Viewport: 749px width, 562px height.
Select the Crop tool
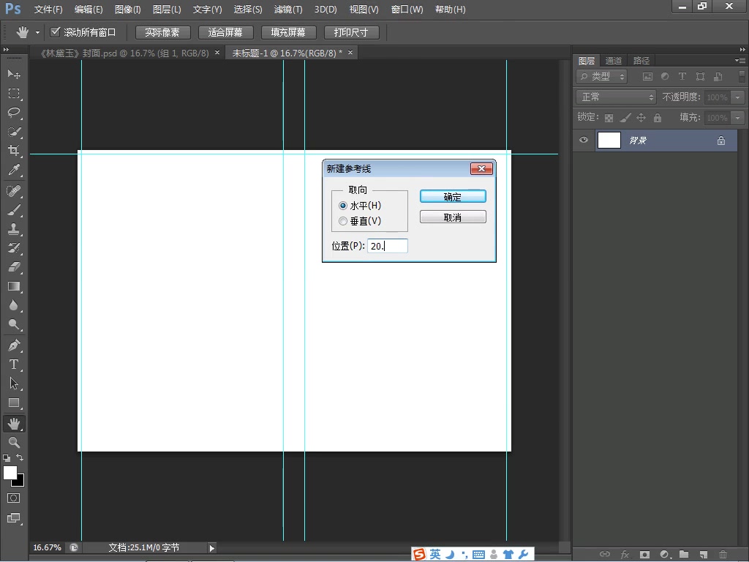coord(14,151)
